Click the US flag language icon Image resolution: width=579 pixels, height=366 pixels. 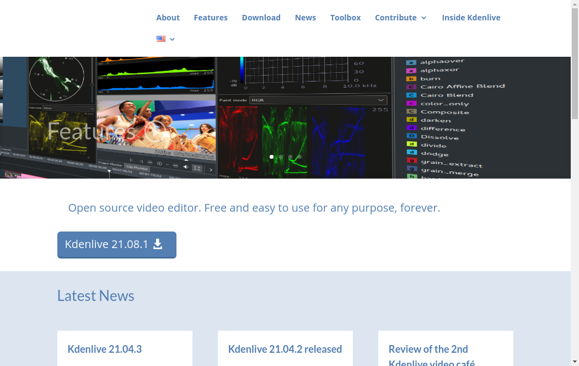pyautogui.click(x=160, y=39)
